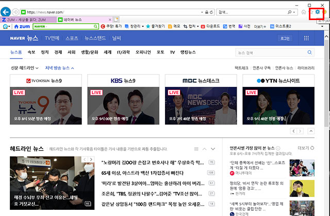Expand the zum toolbar logo dropdown
This screenshot has width=330, height=216.
click(x=9, y=26)
